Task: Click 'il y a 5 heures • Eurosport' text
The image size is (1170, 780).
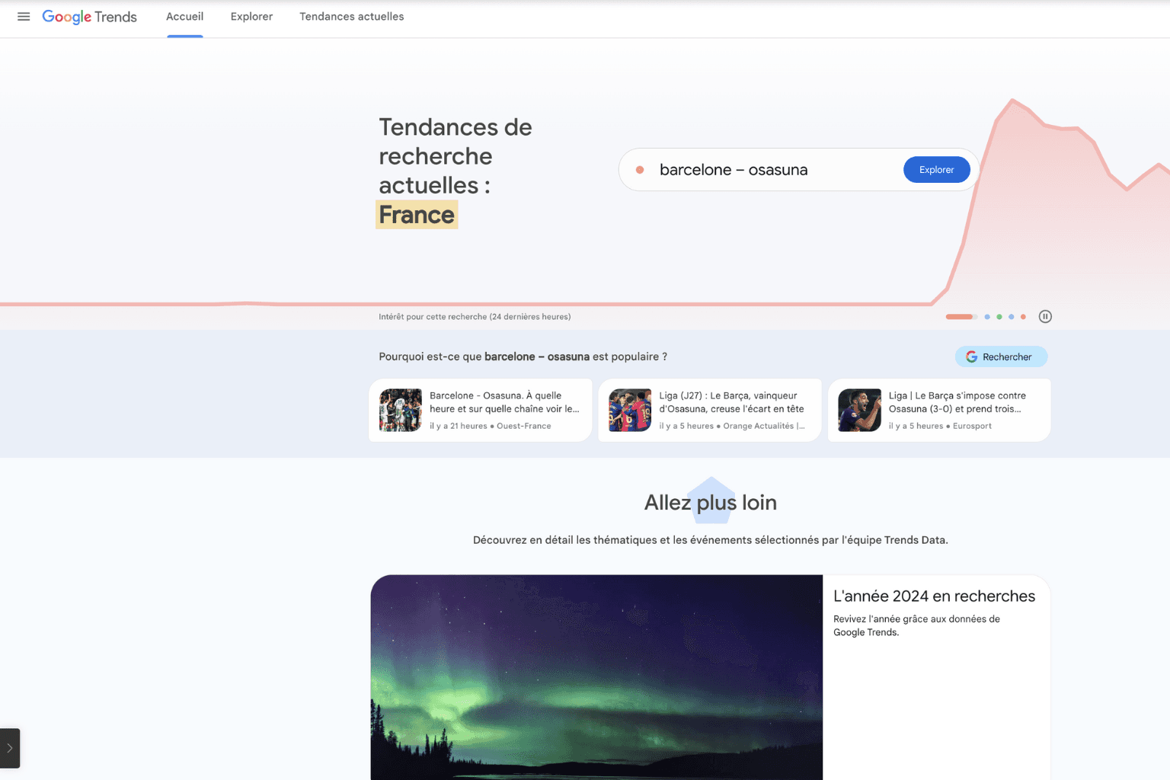Action: coord(940,426)
